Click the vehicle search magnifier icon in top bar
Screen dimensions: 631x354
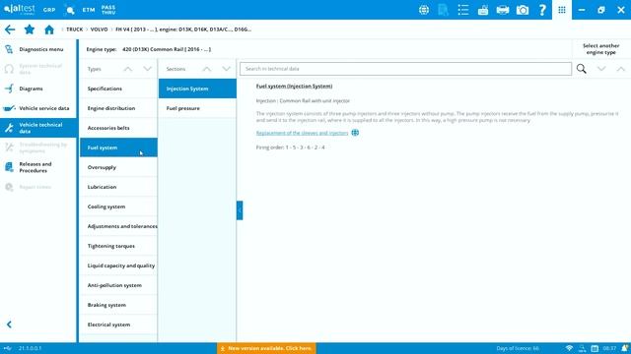(69, 10)
